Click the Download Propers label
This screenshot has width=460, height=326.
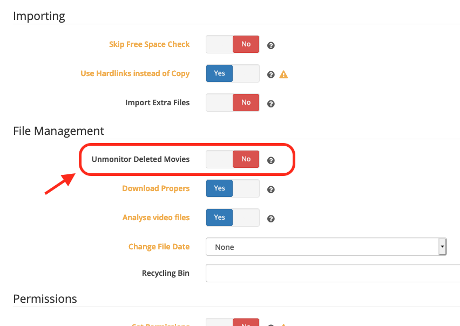[156, 188]
